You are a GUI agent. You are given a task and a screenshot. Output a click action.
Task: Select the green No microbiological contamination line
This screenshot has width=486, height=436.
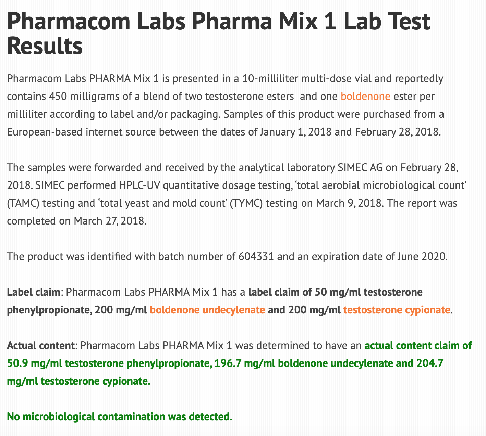[x=119, y=416]
